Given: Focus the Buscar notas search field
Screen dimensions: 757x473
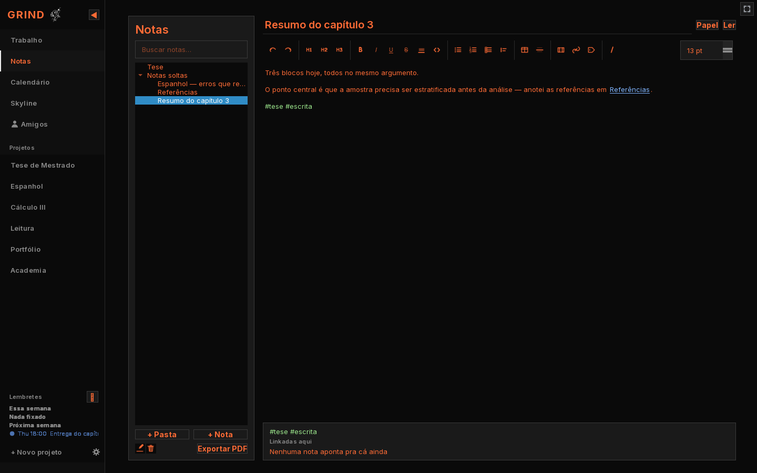Looking at the screenshot, I should pyautogui.click(x=191, y=49).
